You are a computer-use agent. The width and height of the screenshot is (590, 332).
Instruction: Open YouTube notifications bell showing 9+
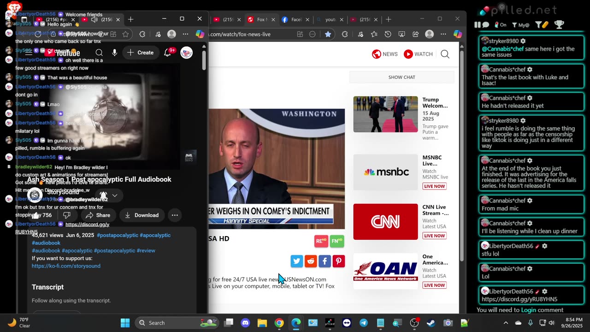click(x=168, y=53)
